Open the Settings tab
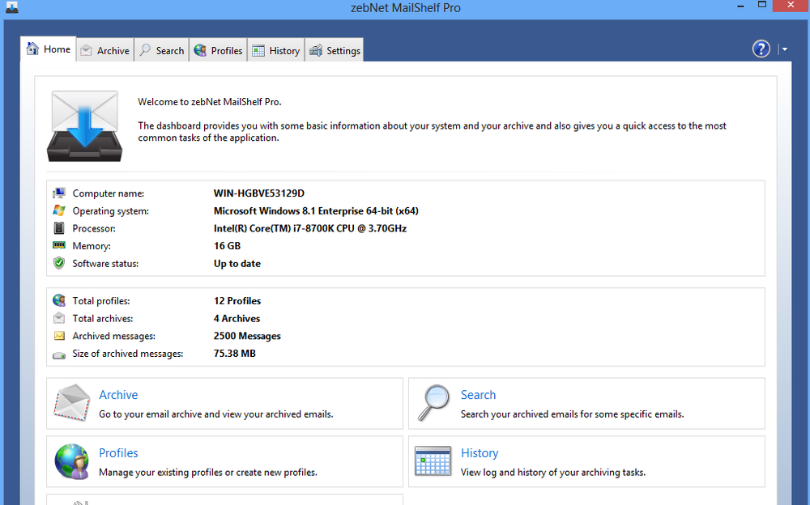 [x=335, y=51]
